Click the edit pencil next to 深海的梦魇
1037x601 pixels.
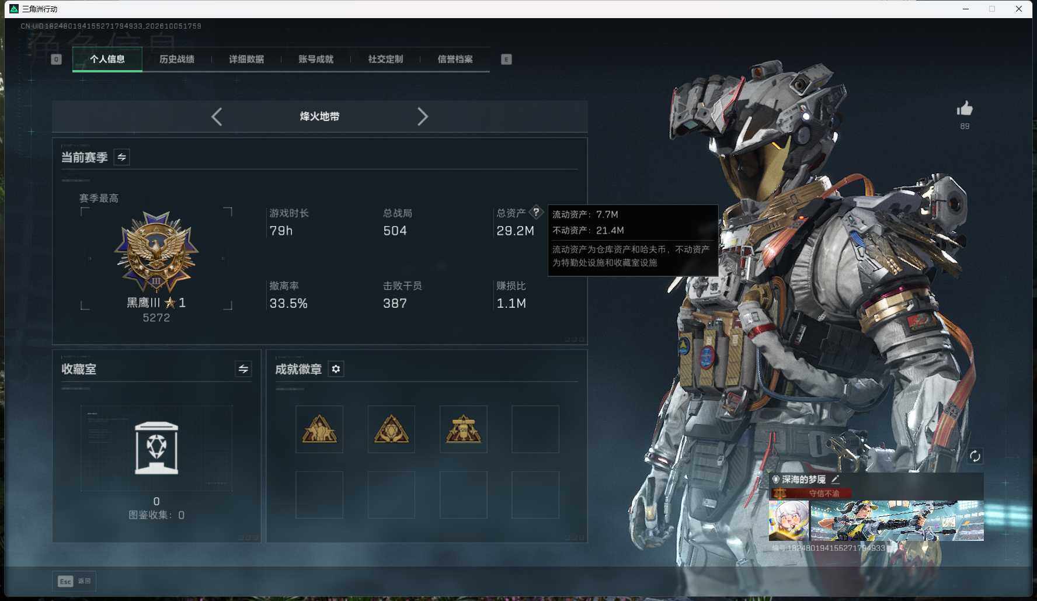836,480
